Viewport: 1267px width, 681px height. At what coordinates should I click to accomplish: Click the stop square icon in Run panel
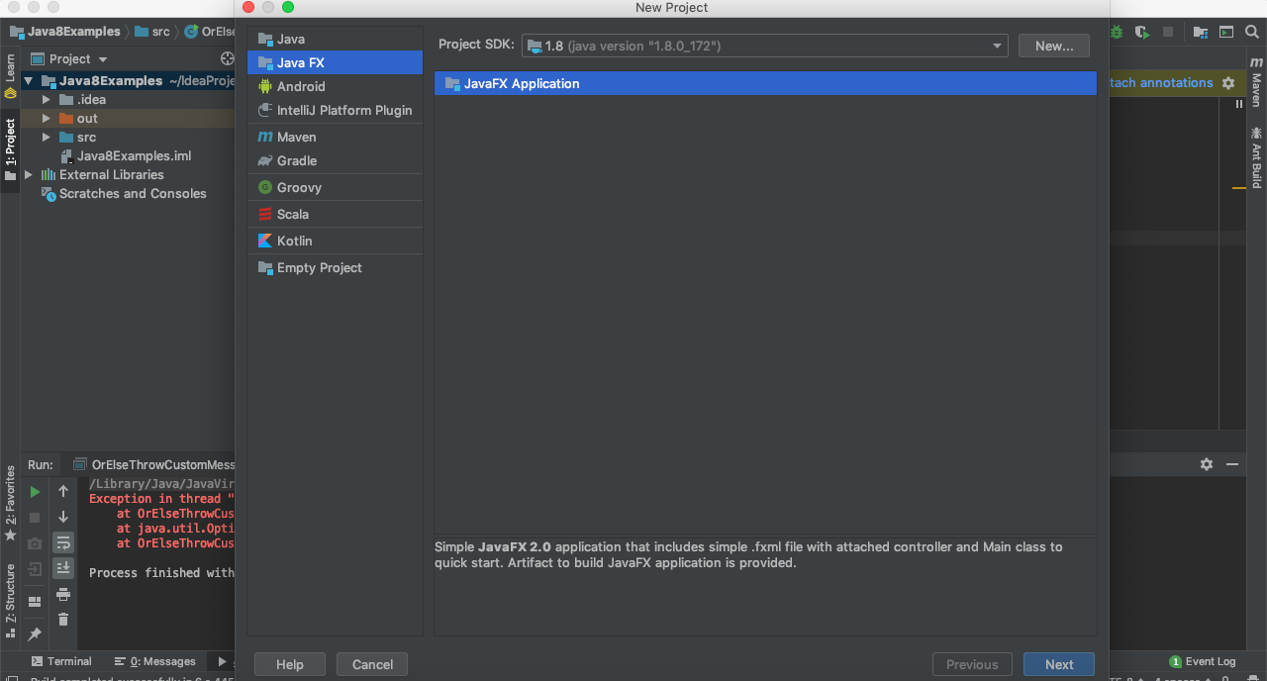pyautogui.click(x=35, y=518)
